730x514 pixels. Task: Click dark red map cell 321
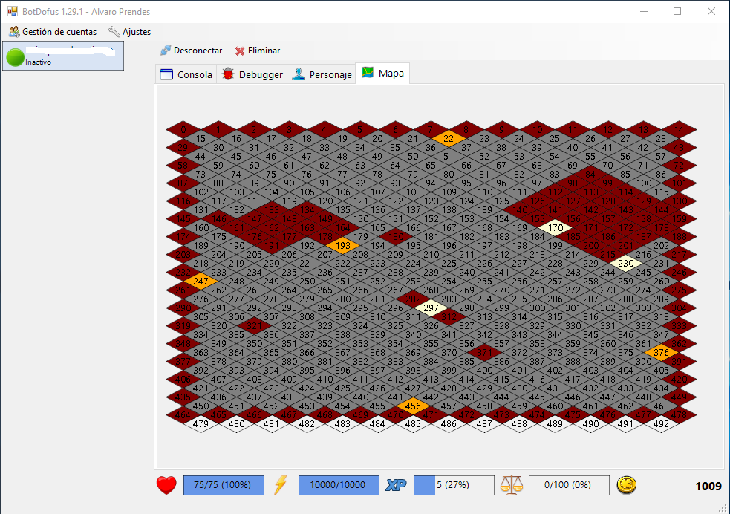pyautogui.click(x=254, y=326)
